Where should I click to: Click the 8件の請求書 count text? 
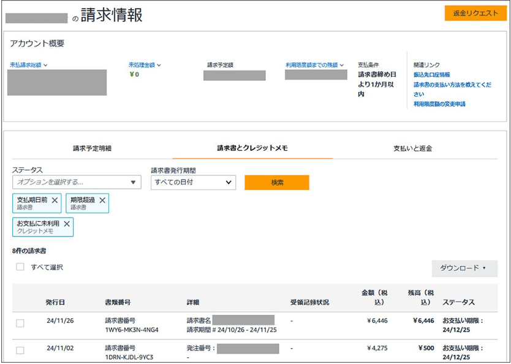coord(29,251)
